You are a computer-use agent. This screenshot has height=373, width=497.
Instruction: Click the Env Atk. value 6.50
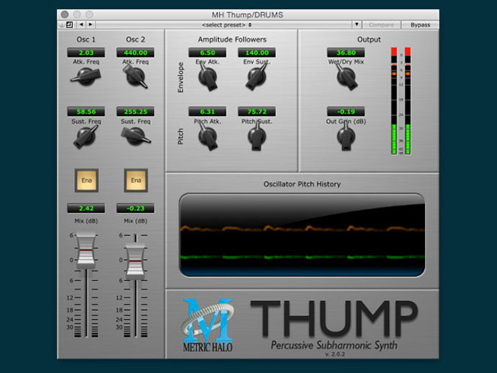pyautogui.click(x=207, y=53)
